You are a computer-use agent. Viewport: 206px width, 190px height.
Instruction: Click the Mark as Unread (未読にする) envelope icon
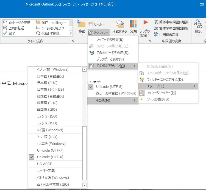click(x=119, y=25)
